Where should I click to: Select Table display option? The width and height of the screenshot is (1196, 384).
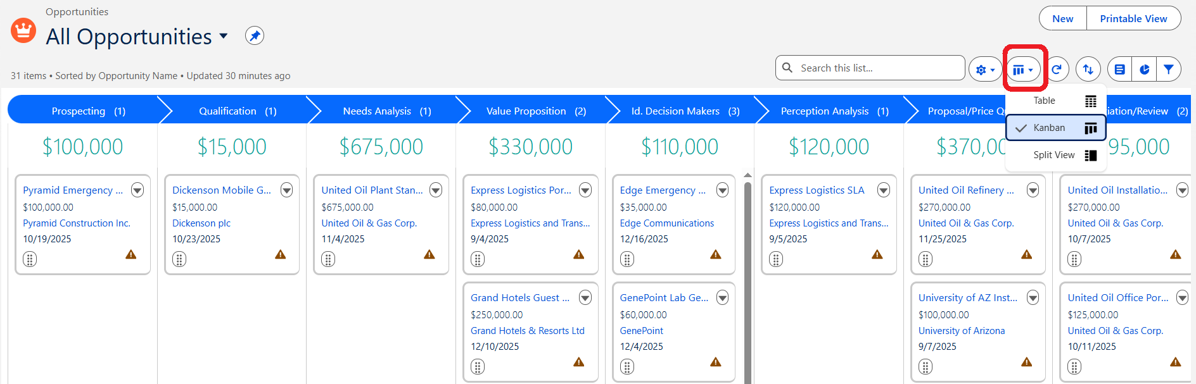(1056, 101)
